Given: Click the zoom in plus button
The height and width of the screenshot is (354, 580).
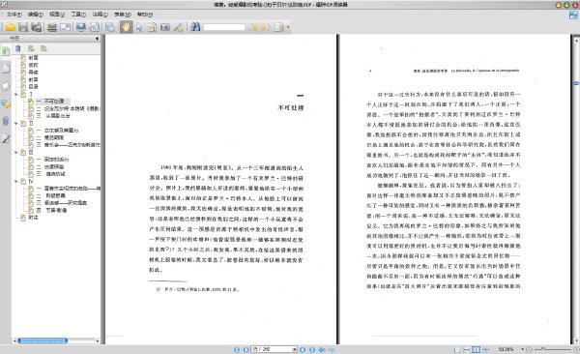Looking at the screenshot, I should tap(576, 349).
